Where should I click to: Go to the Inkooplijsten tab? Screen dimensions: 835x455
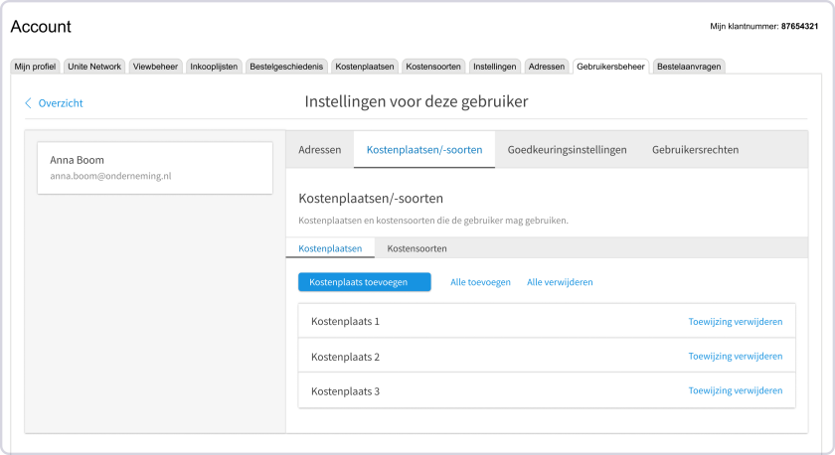[214, 67]
